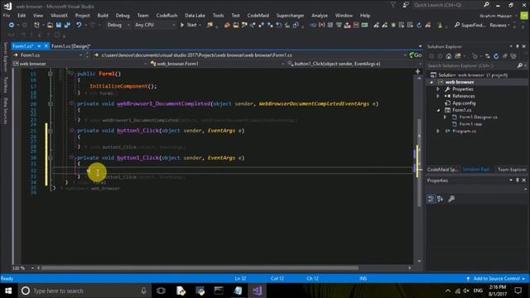Viewport: 530px width, 298px height.
Task: Open the Windows Start menu
Action: tap(8, 291)
